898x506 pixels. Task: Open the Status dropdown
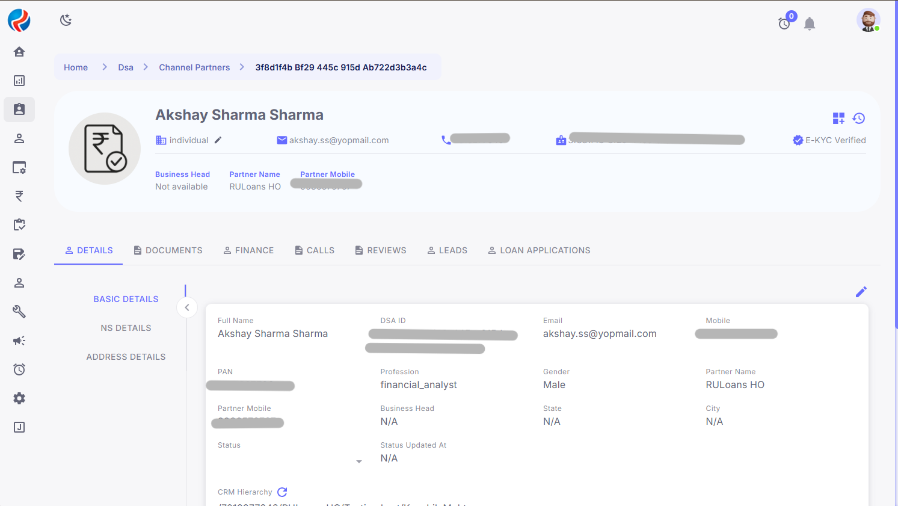(x=358, y=461)
